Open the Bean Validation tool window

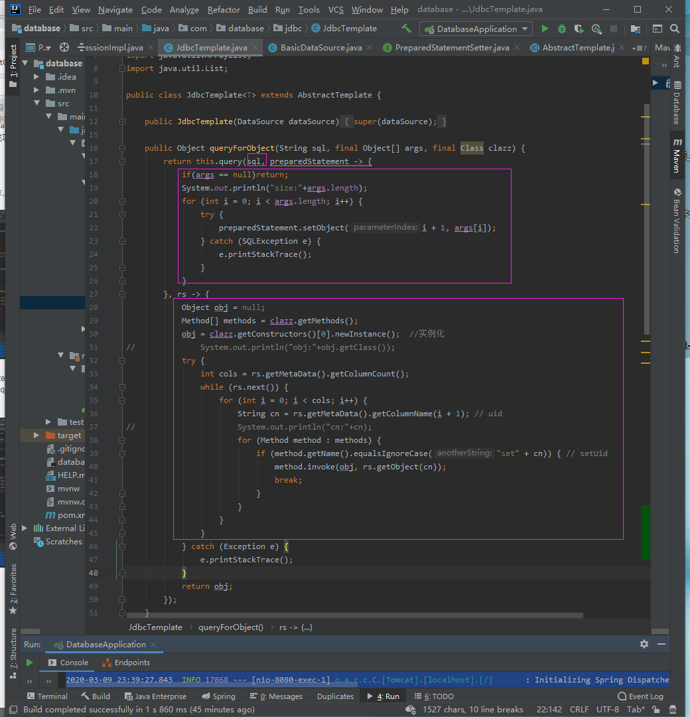point(677,220)
